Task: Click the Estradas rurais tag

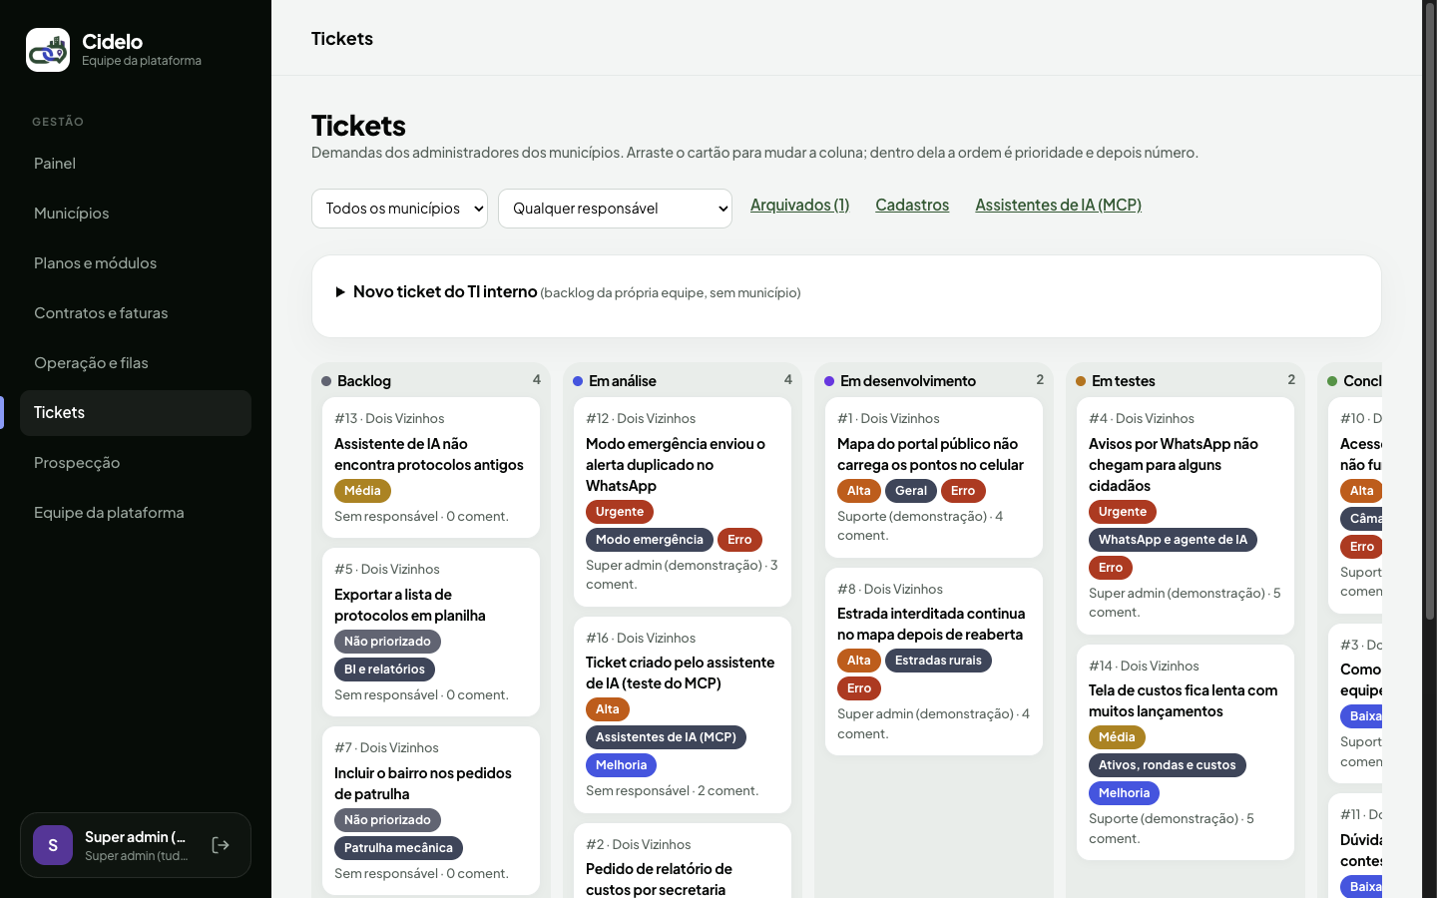Action: [x=938, y=661]
